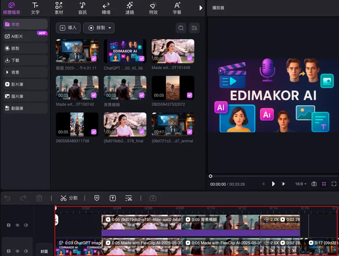Click the player progress slider handle
339x256 pixels.
coord(211,176)
